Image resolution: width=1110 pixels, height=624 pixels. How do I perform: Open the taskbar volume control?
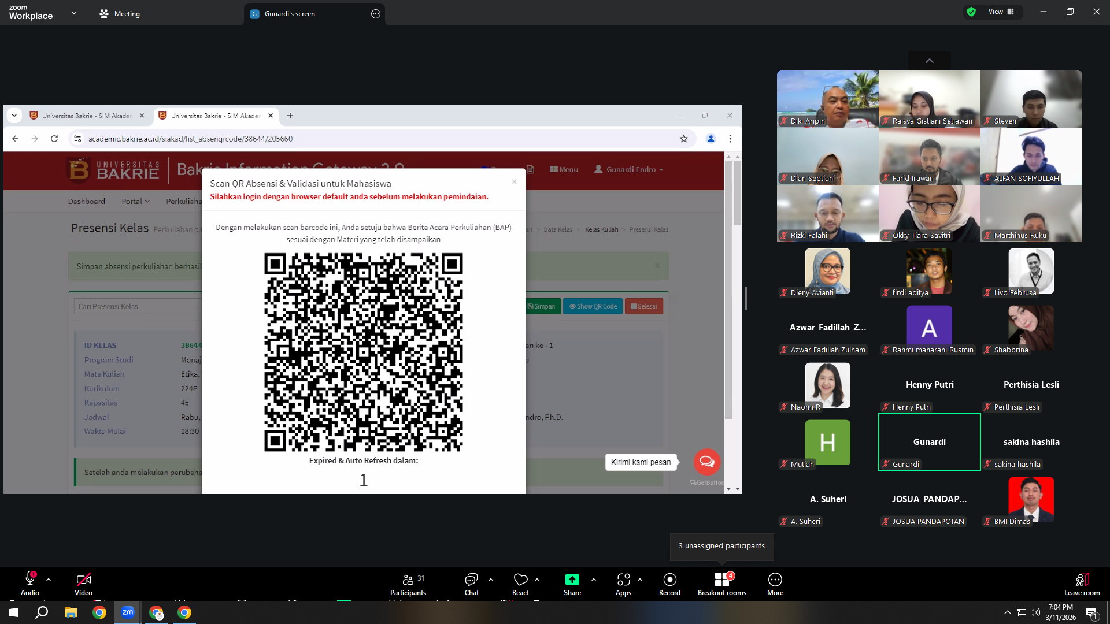1035,612
